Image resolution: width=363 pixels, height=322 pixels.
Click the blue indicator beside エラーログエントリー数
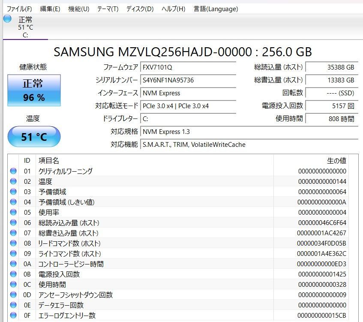(13, 316)
